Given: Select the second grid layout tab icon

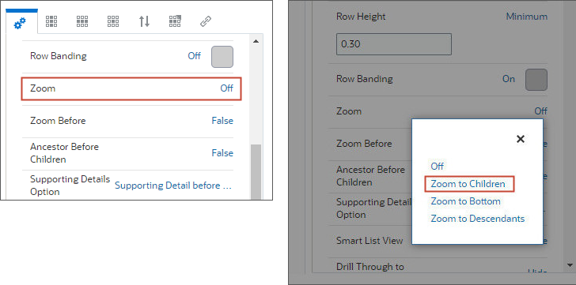Looking at the screenshot, I should point(82,21).
